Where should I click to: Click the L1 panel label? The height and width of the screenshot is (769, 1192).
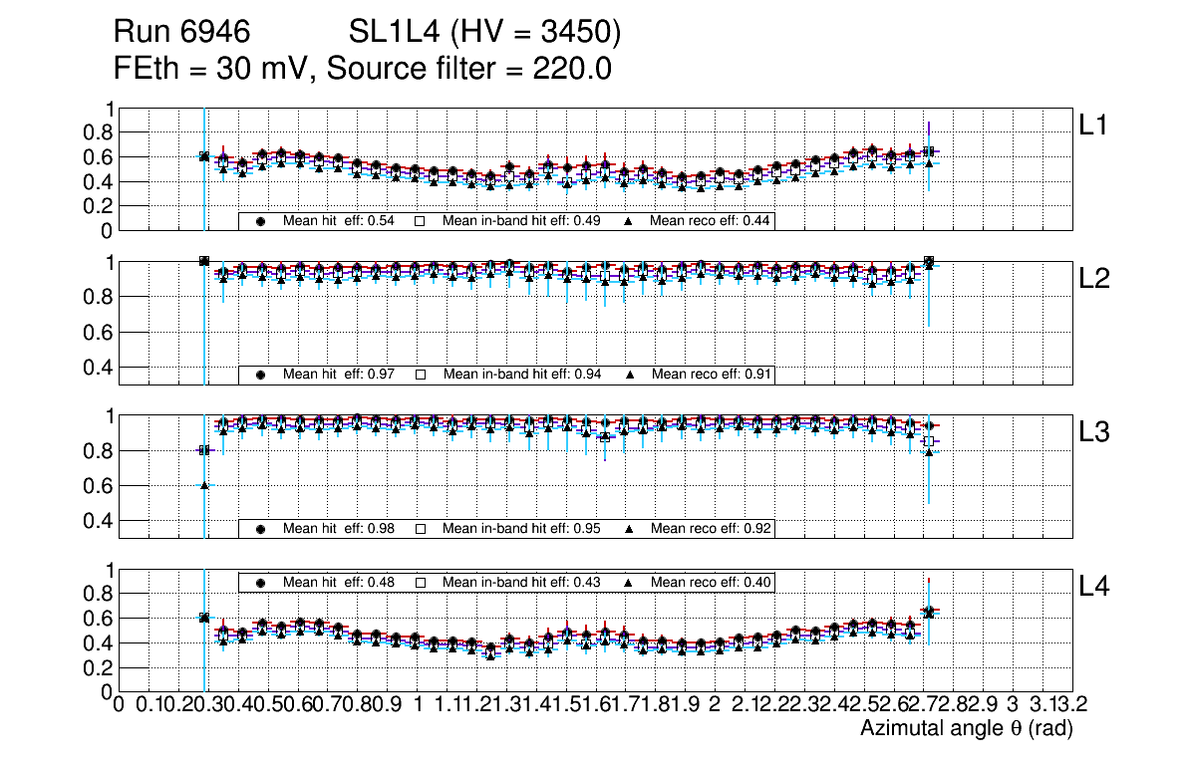click(1094, 126)
